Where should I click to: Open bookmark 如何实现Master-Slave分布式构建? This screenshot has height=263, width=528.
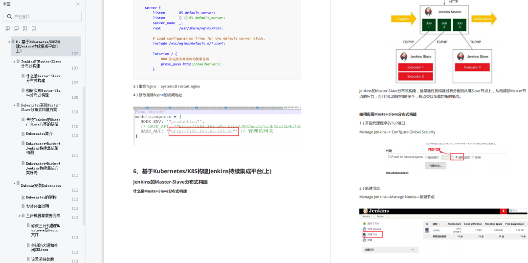coord(43,93)
